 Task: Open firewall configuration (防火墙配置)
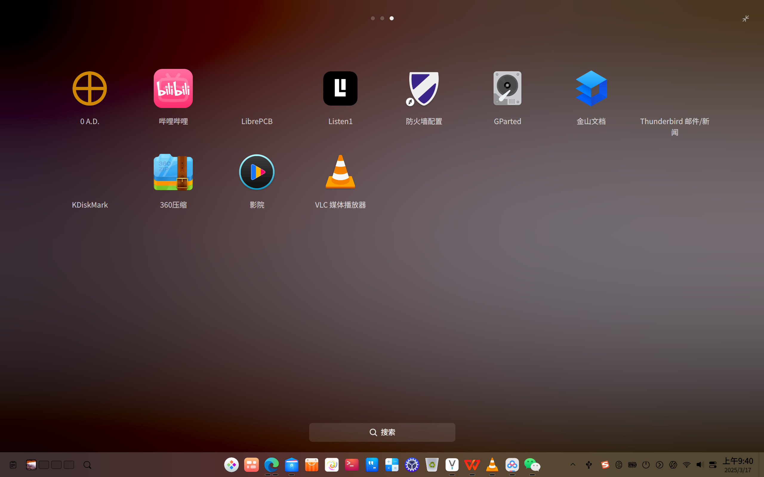pyautogui.click(x=423, y=88)
